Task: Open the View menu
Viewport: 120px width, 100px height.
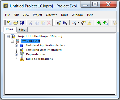Action: click(x=26, y=15)
